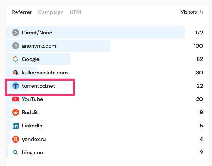Click the torrentbd.net favicon

coord(16,86)
